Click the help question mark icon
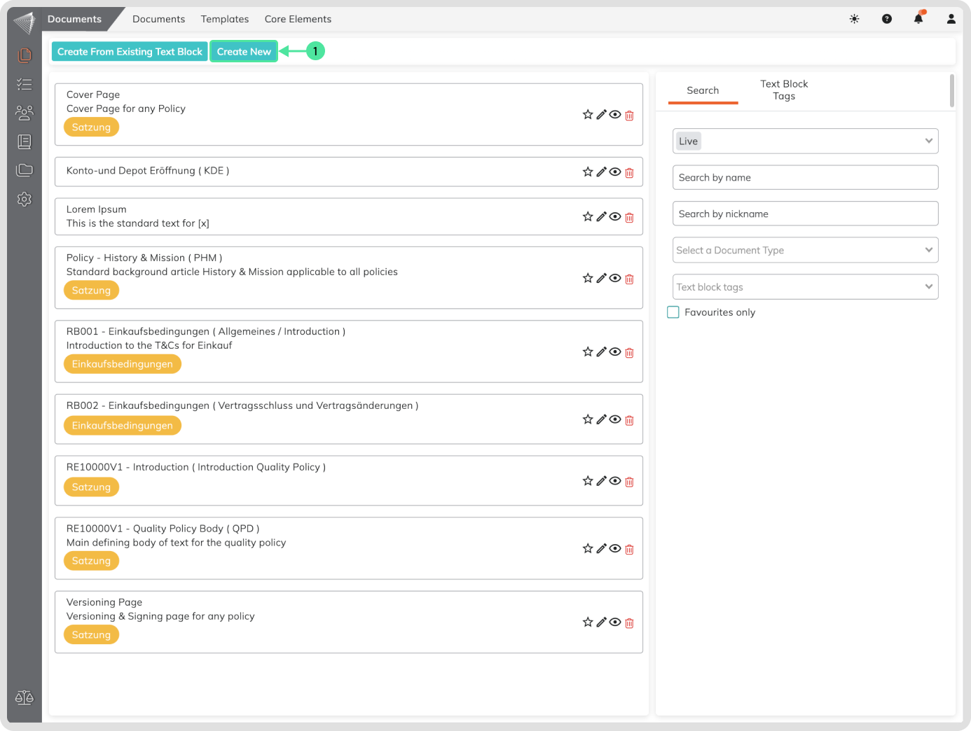The image size is (971, 731). (887, 19)
